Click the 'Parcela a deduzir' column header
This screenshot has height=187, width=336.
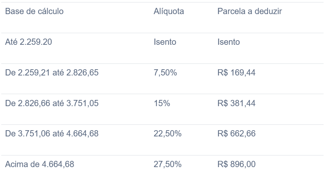click(x=250, y=11)
